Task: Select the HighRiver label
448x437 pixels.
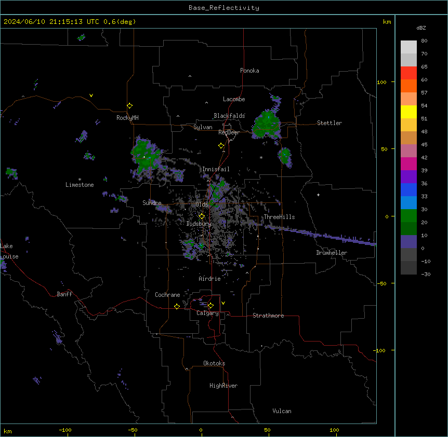Action: tap(223, 386)
